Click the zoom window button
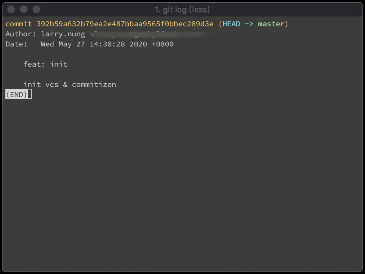Viewport: 365px width, 274px height. tap(36, 9)
